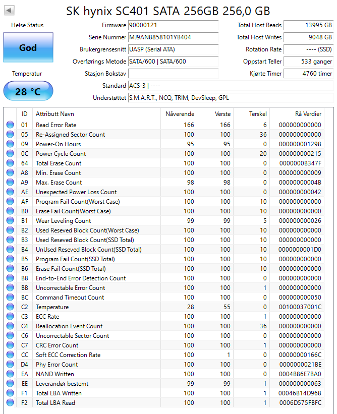Click the previous disk arrow button
337x414 pixels.
(9, 11)
